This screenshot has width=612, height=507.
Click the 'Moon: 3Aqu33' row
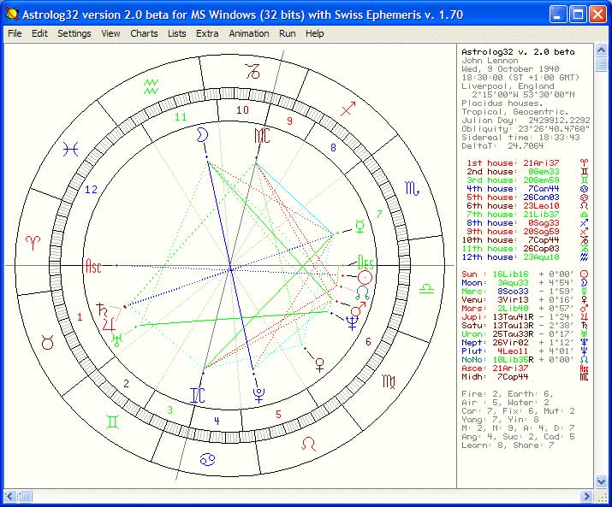point(525,283)
